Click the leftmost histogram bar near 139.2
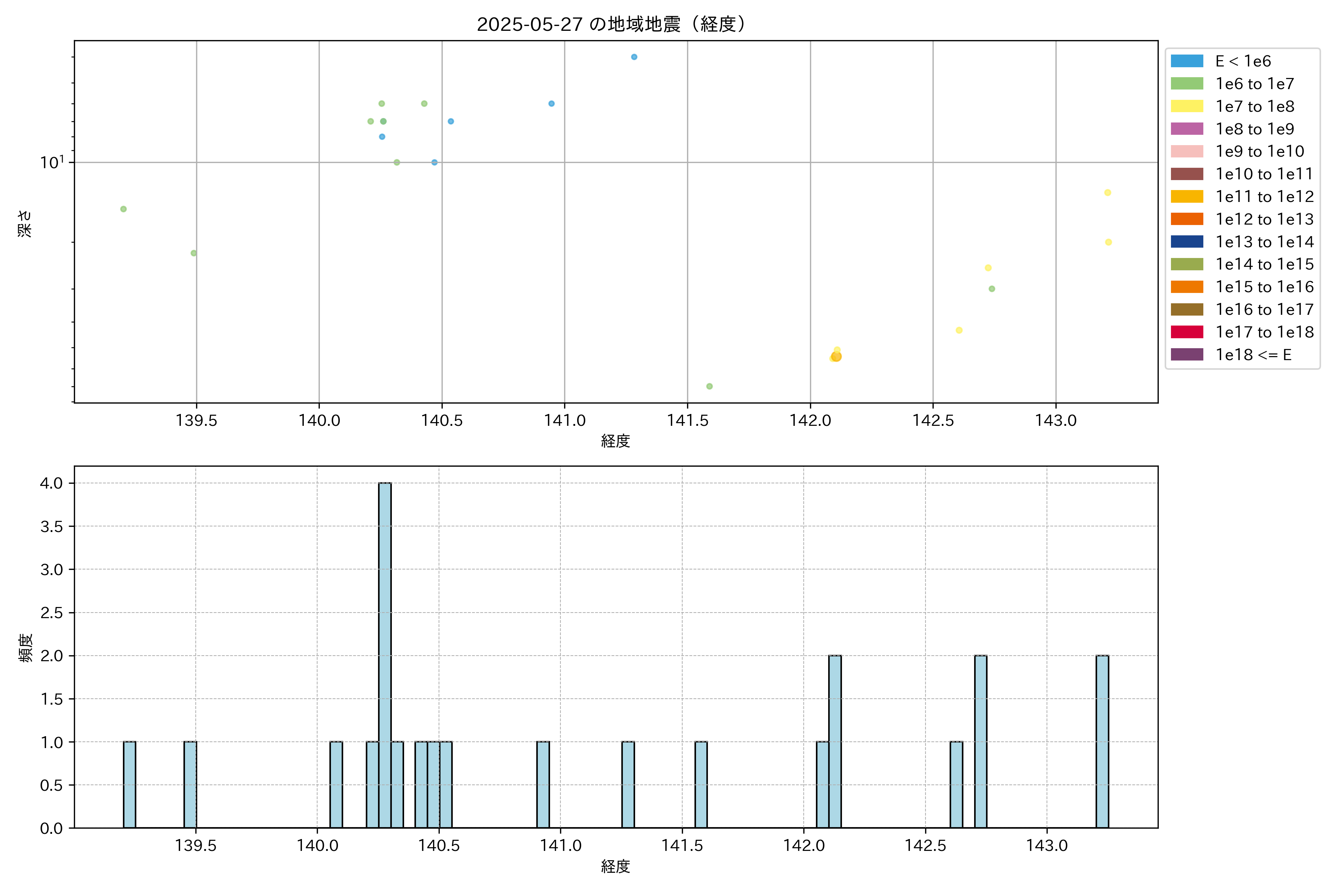This screenshot has height=891, width=1337. 130,784
